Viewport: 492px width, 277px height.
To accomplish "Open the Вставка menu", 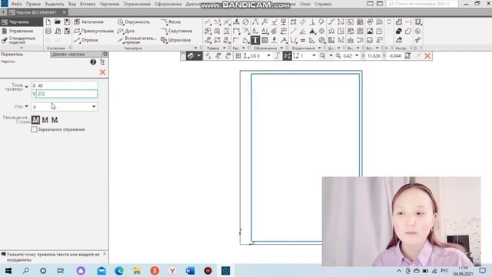I will tap(88, 4).
